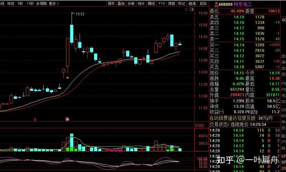This screenshot has height=172, width=286.
Task: Click the 15.52 high price label
Action: pos(80,14)
